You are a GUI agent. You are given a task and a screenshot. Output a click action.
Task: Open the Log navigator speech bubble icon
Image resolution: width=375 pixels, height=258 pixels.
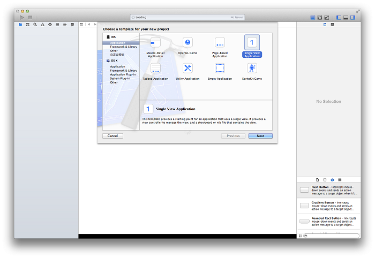click(72, 25)
